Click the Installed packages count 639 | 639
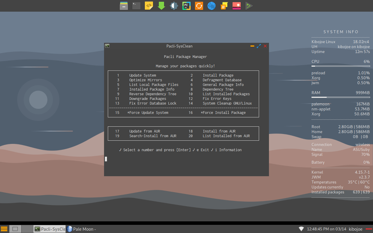The image size is (373, 233). tap(361, 192)
